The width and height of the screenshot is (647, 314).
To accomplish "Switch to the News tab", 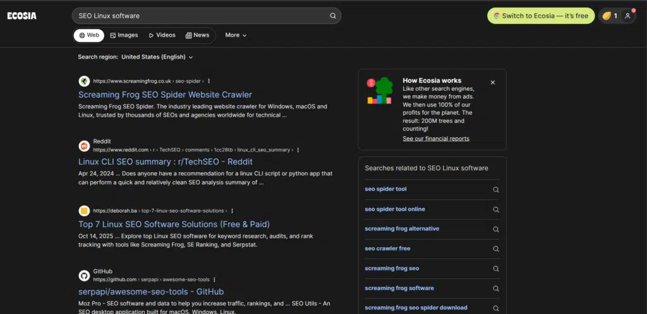I will [197, 35].
